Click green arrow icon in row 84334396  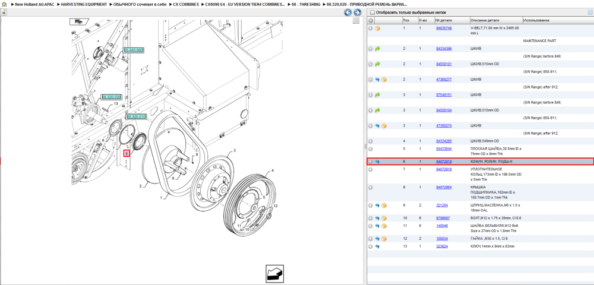[378, 49]
